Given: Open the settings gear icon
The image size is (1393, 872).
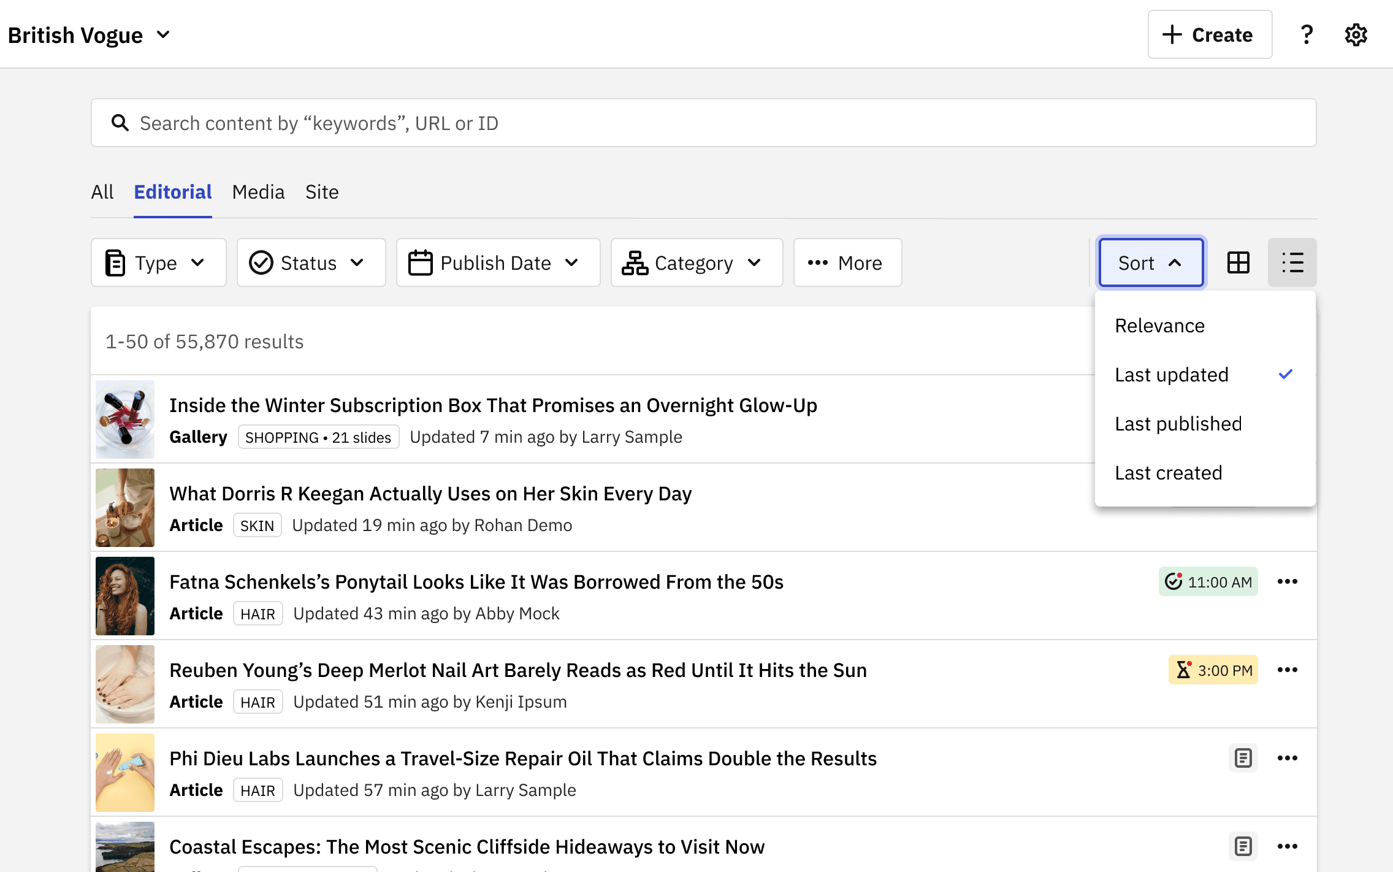Looking at the screenshot, I should (x=1356, y=35).
